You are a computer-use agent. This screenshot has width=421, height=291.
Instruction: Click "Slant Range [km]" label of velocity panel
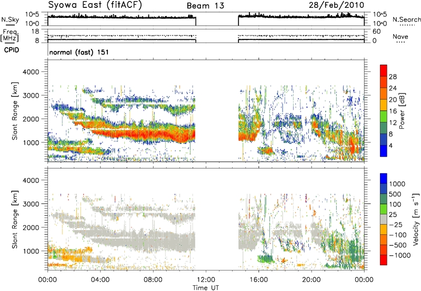click(15, 219)
